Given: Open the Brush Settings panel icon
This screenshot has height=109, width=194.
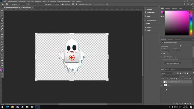Looking at the screenshot, I should pos(145,21).
